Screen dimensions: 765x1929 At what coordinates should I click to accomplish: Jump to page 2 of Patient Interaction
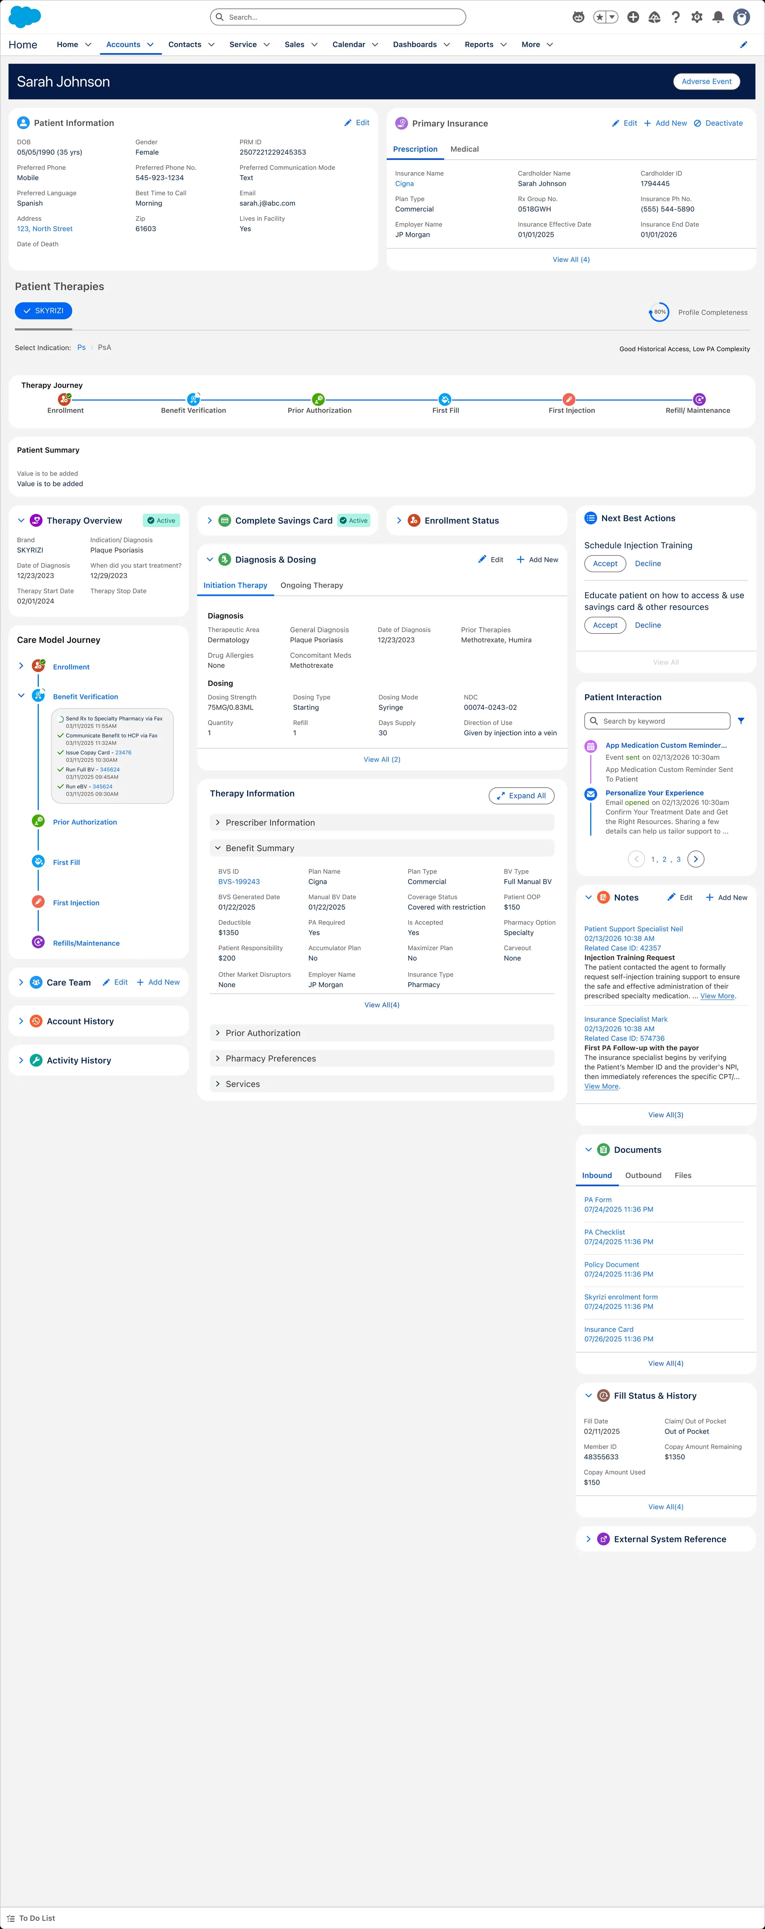pyautogui.click(x=664, y=860)
